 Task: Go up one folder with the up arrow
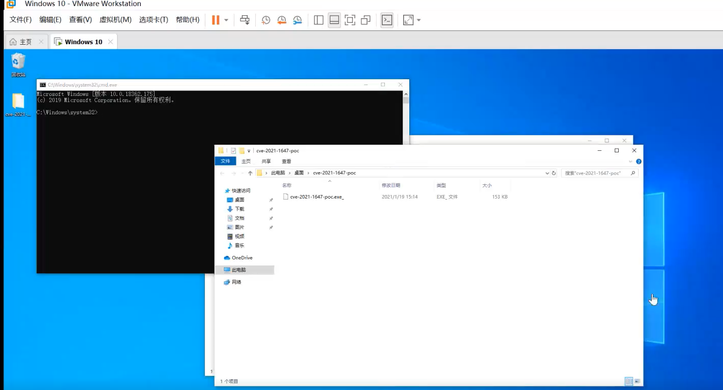250,173
